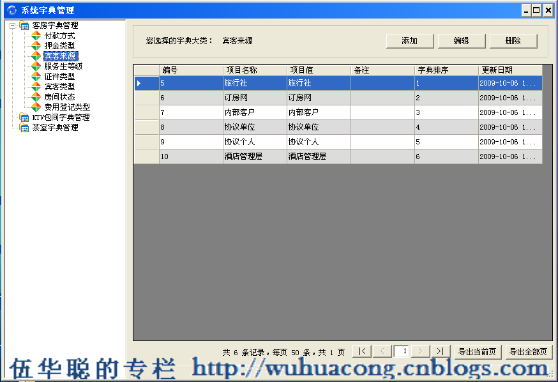The width and height of the screenshot is (558, 382).
Task: Click the 删除 button
Action: pyautogui.click(x=513, y=41)
